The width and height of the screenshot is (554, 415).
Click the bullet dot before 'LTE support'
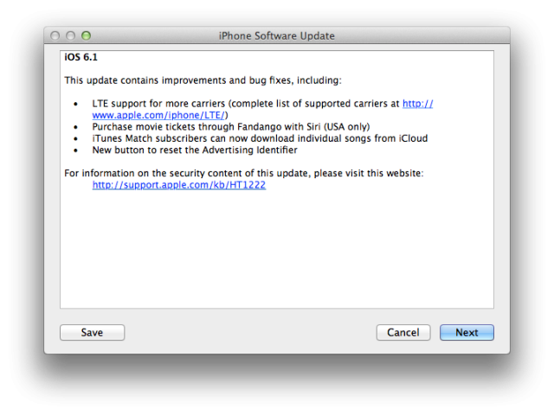point(75,104)
